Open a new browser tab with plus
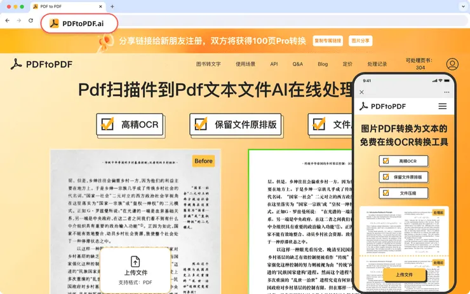Viewport: 470px width, 294px height. coord(112,6)
